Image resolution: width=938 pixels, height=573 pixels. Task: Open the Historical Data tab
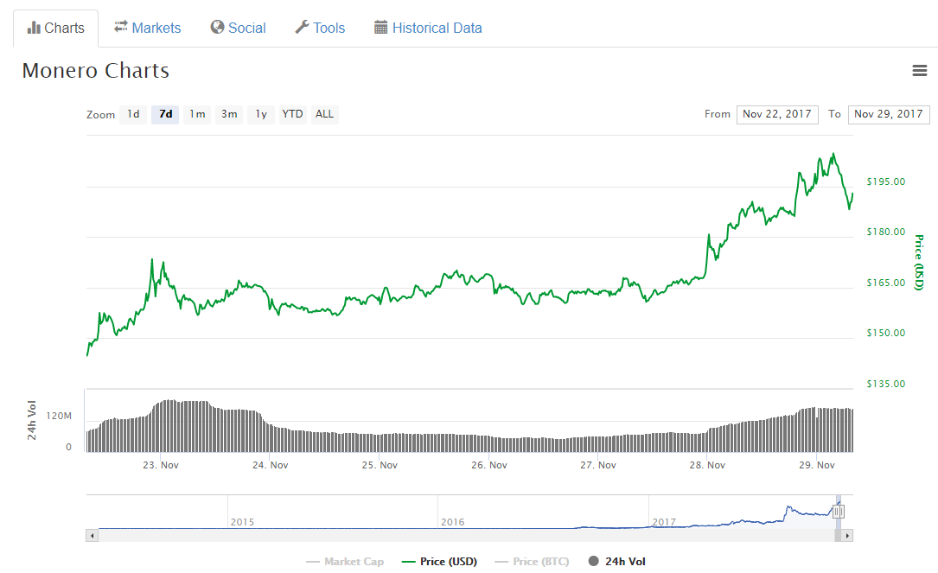coord(428,28)
